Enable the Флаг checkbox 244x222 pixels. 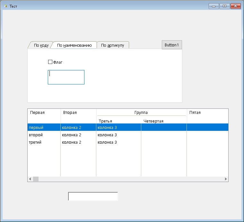tap(50, 62)
